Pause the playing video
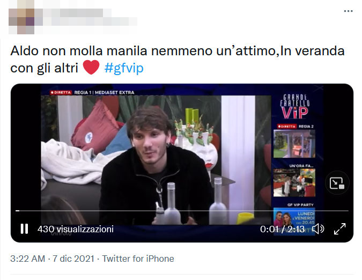362x280 pixels. [24, 229]
